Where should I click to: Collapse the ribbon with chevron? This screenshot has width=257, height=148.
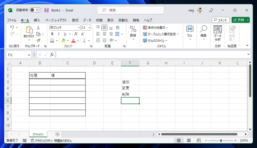[247, 46]
